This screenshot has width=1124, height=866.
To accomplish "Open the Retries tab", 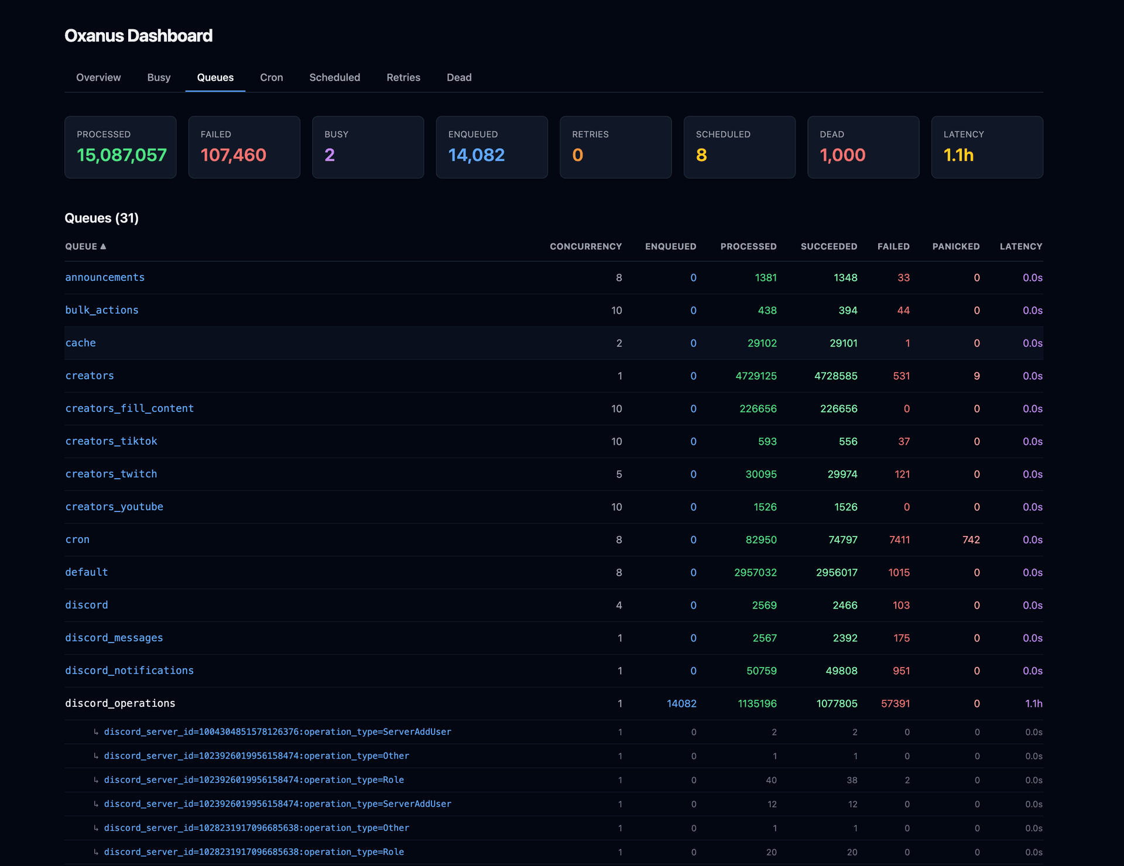I will pos(403,77).
